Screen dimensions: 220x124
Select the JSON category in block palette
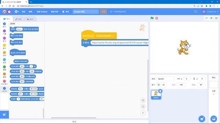click(x=4, y=89)
